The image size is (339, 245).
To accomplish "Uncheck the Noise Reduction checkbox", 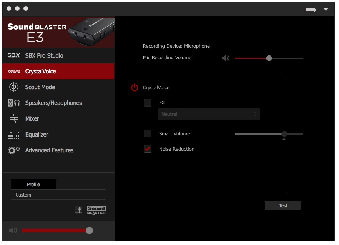I will 148,149.
